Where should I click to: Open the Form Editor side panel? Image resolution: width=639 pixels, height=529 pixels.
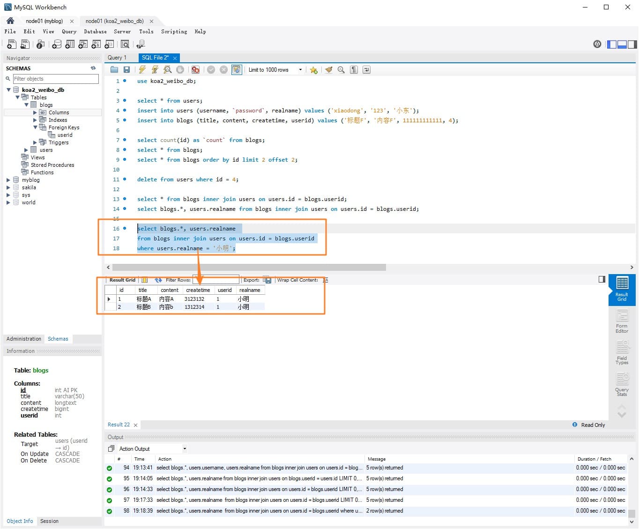(622, 321)
